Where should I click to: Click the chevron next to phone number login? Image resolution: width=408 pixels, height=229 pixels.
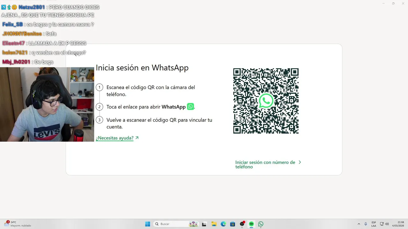(x=300, y=162)
